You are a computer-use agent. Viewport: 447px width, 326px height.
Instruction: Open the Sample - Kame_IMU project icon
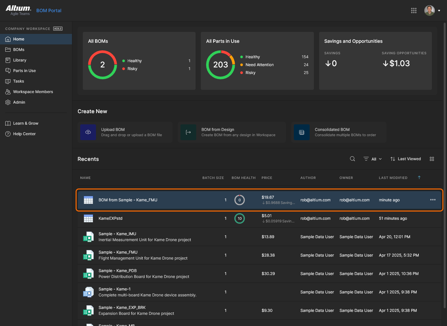click(88, 237)
